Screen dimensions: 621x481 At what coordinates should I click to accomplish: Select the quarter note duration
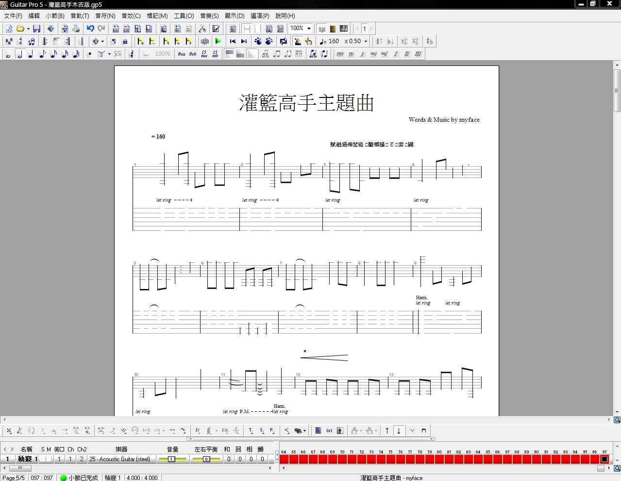(31, 54)
